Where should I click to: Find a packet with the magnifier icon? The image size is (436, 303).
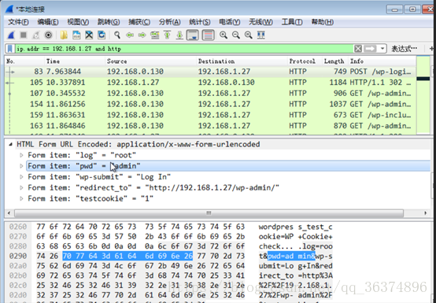pos(117,35)
